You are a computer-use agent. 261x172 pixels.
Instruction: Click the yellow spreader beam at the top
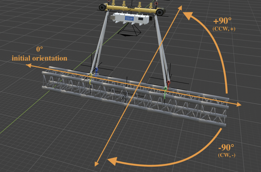click(x=132, y=9)
